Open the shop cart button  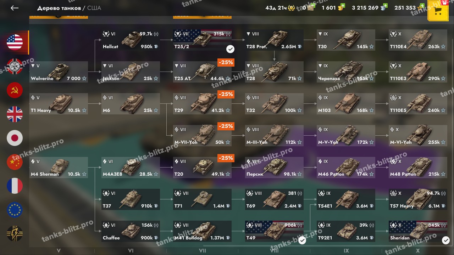(x=438, y=11)
